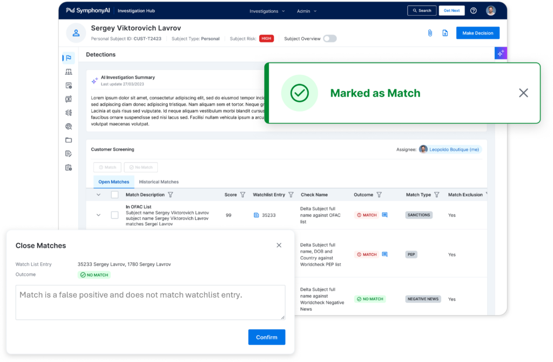Switch to the Historical Matches tab
553x362 pixels.
[158, 182]
